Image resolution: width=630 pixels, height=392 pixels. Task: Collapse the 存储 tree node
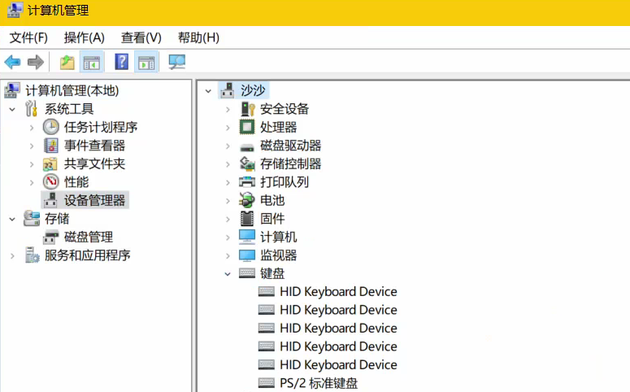(12, 219)
